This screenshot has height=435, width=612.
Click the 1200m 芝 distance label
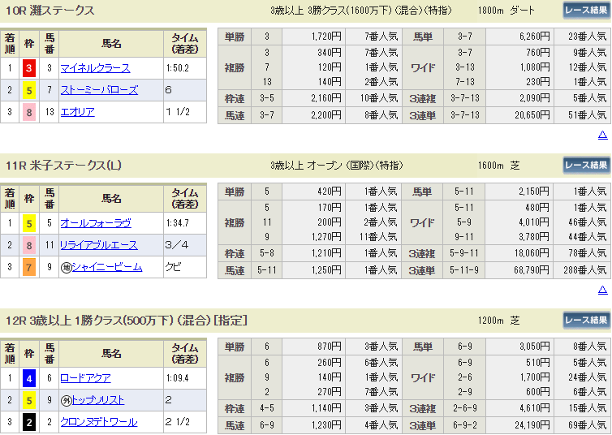point(499,321)
